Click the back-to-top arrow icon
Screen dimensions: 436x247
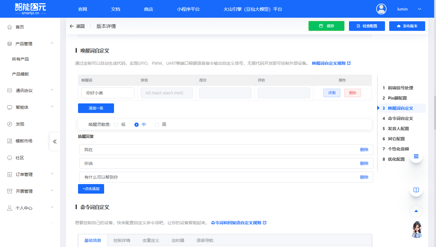(416, 211)
